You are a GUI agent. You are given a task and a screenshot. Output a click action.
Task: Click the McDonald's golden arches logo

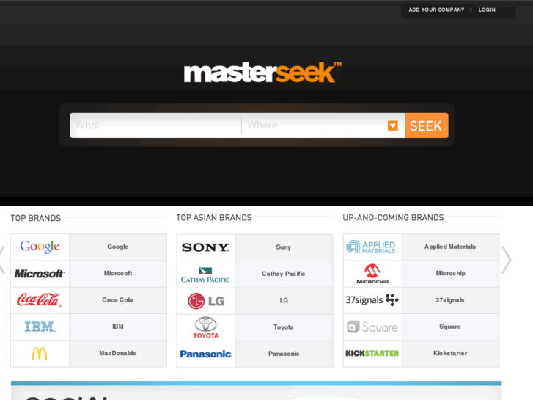40,354
